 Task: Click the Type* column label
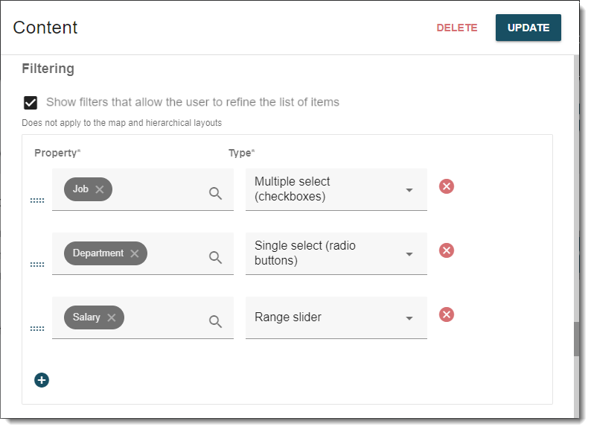tap(243, 154)
